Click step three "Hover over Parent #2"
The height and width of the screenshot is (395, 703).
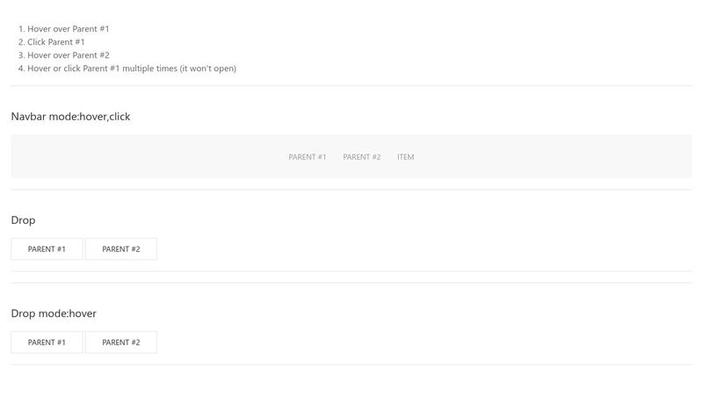point(68,55)
